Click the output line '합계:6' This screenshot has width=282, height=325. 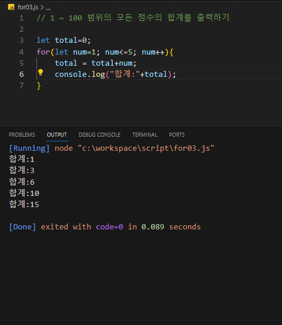tap(22, 182)
